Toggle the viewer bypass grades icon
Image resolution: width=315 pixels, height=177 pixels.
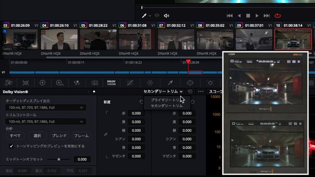point(157,16)
